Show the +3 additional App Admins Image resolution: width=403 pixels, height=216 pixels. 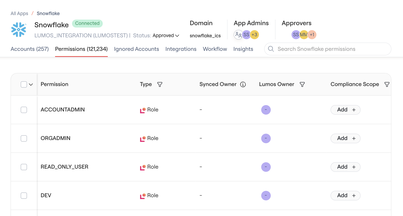(254, 35)
